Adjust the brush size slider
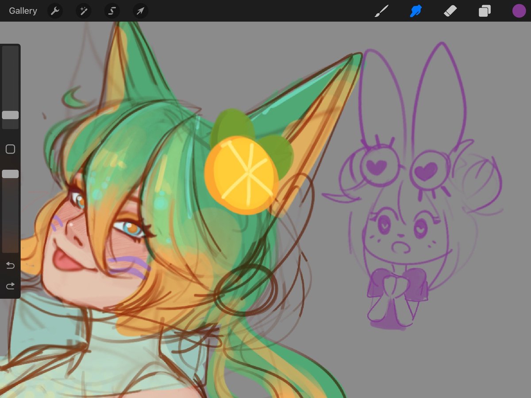The width and height of the screenshot is (531, 398). pos(10,115)
